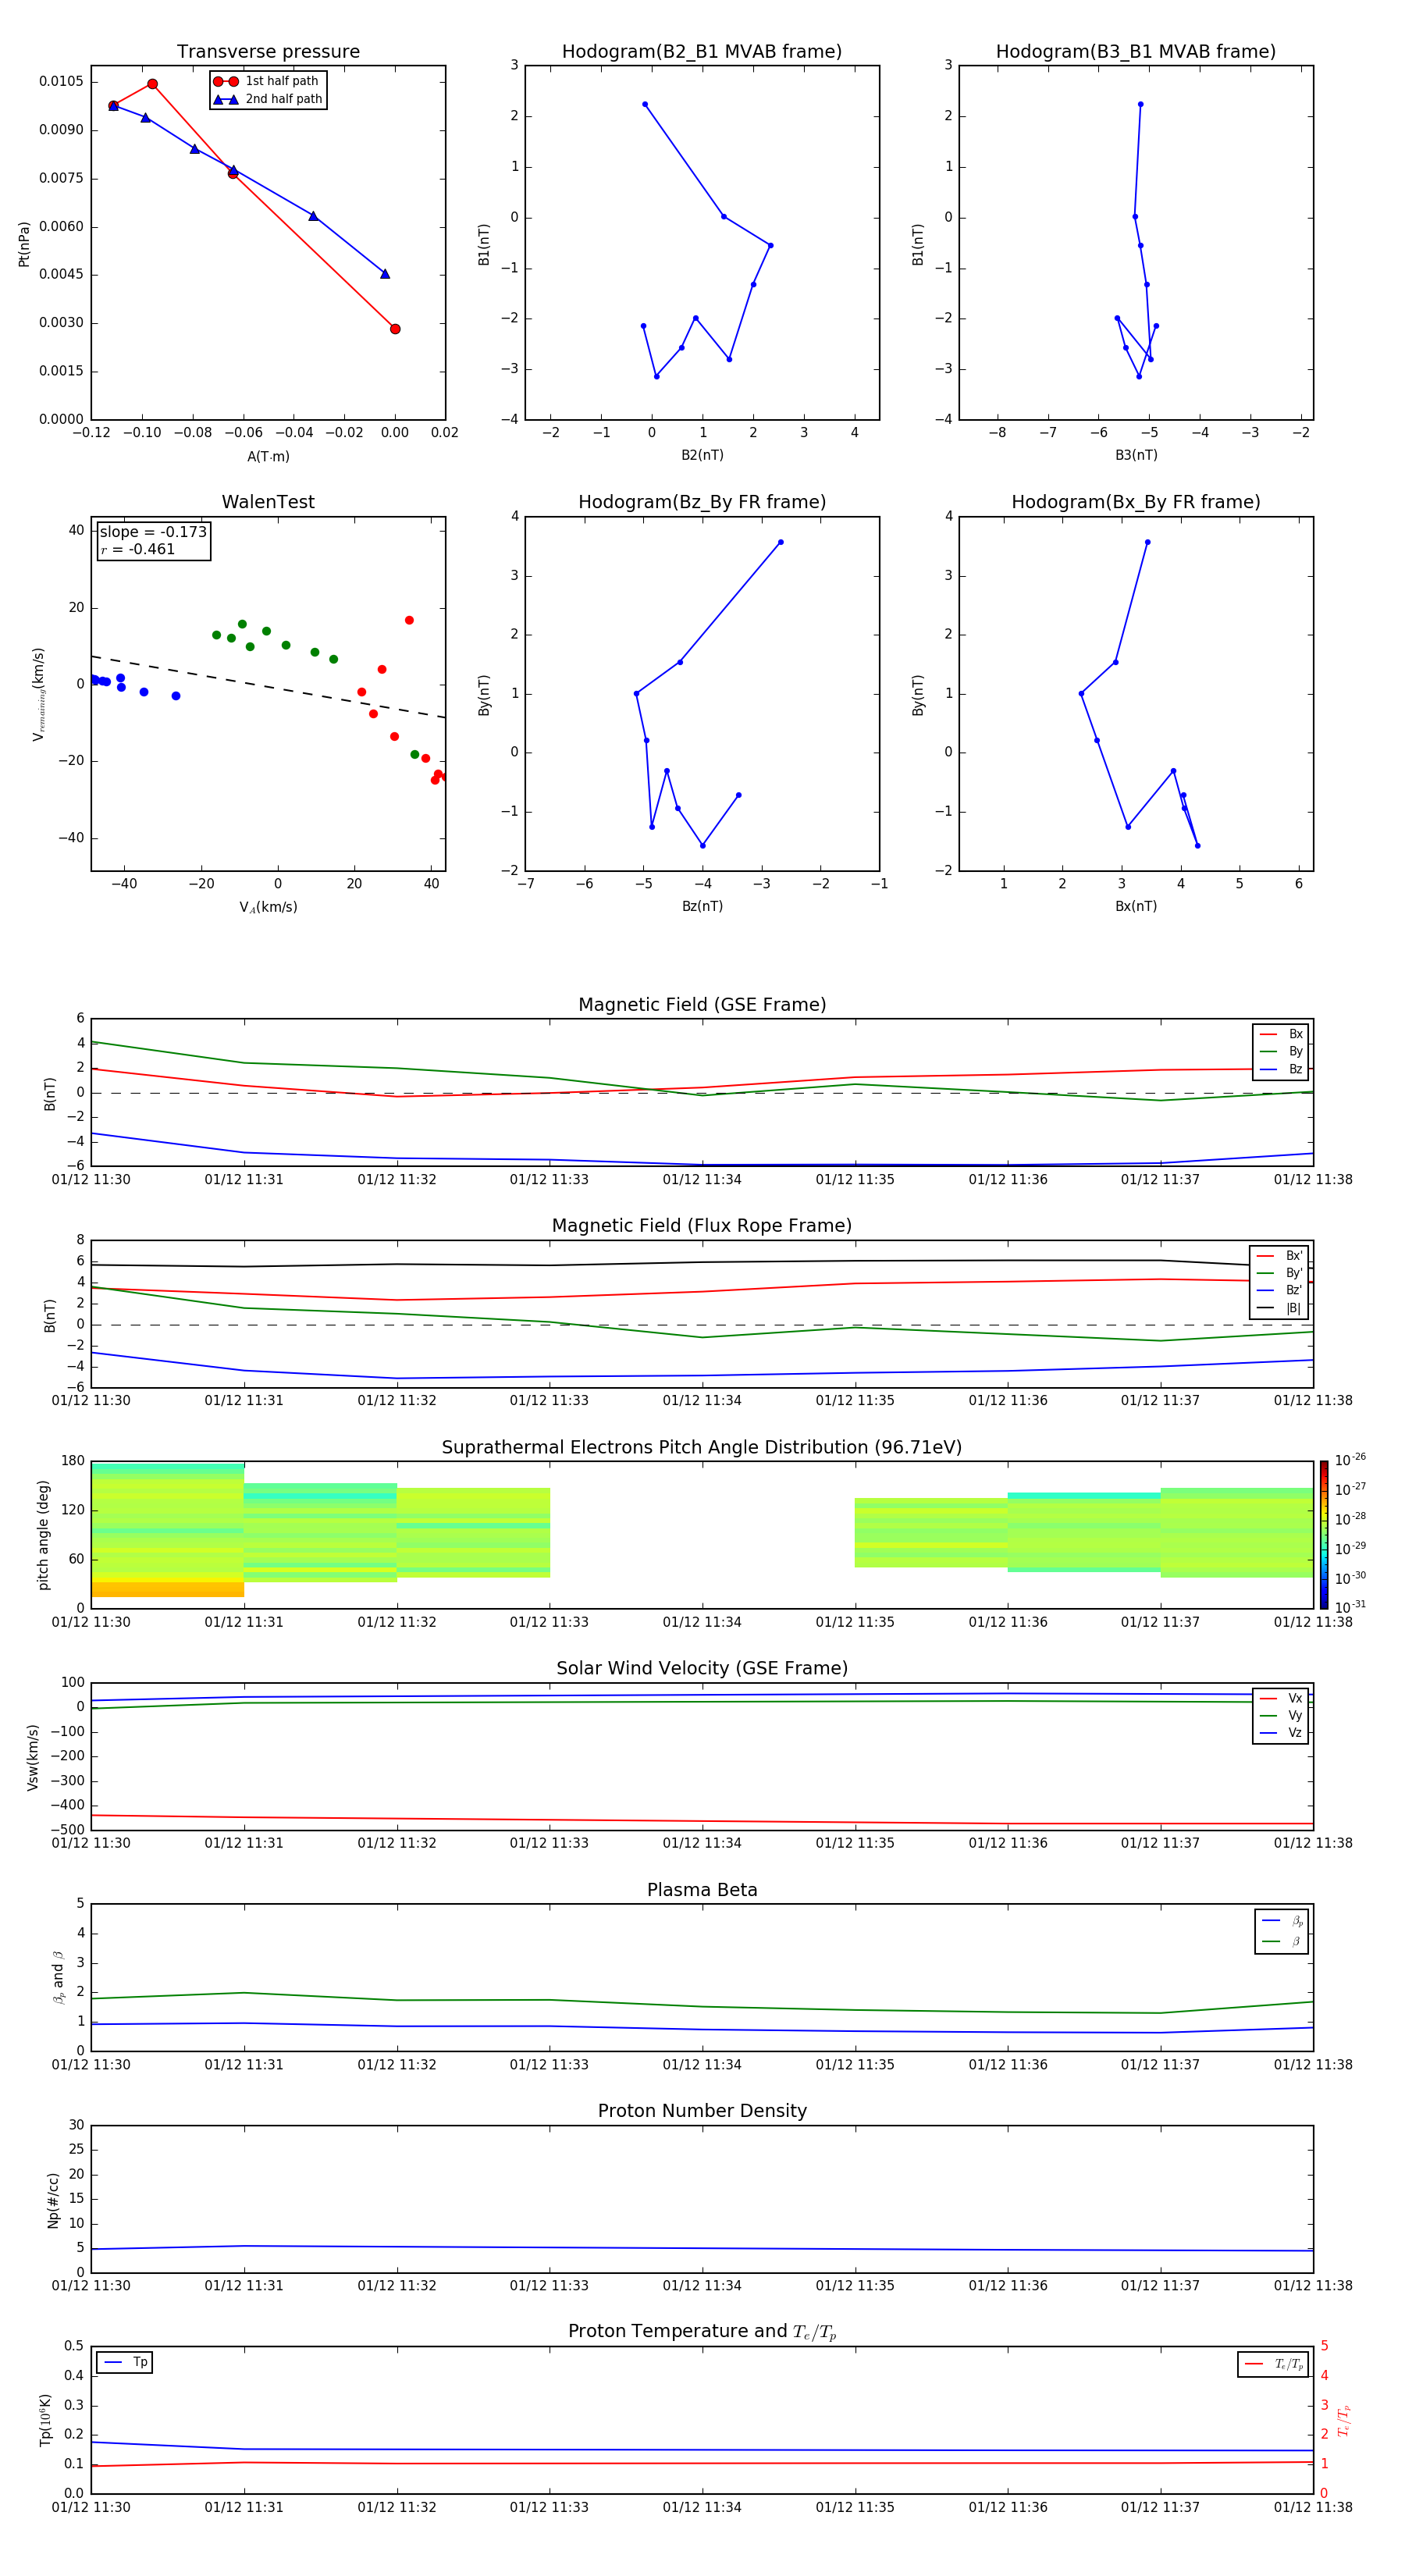Click the 'A(T·m)' x-axis label
Viewport: 1405px width, 2576px height.
click(x=268, y=457)
